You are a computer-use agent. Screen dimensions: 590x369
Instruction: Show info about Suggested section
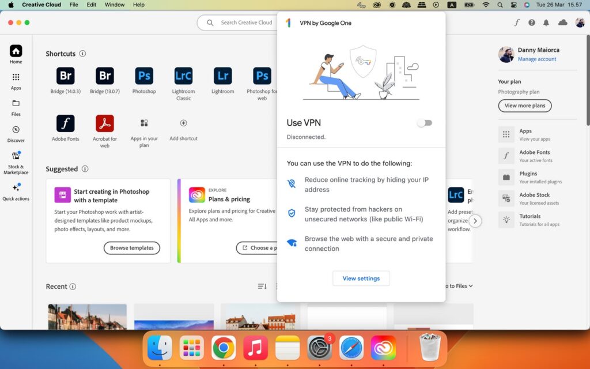click(x=85, y=169)
